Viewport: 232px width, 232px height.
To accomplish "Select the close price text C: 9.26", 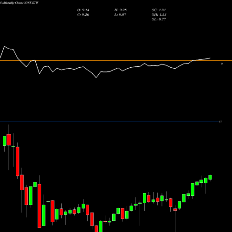I will [83, 15].
